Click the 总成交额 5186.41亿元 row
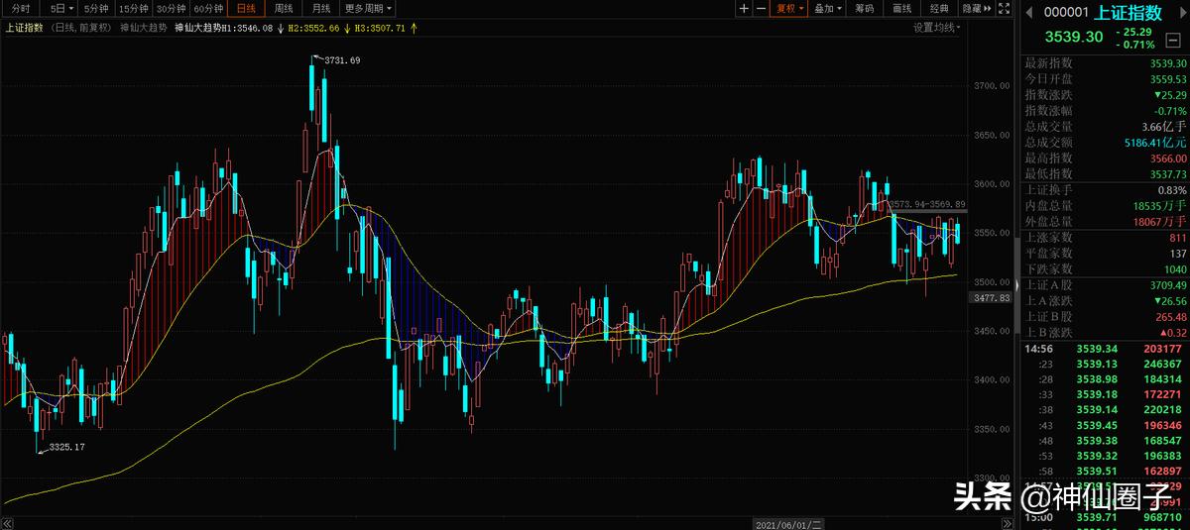The height and width of the screenshot is (530, 1190). point(1105,143)
